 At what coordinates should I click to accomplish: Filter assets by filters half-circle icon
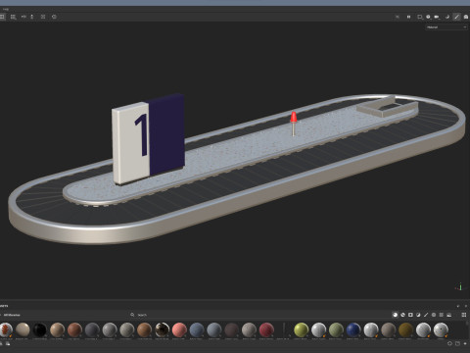coord(418,315)
